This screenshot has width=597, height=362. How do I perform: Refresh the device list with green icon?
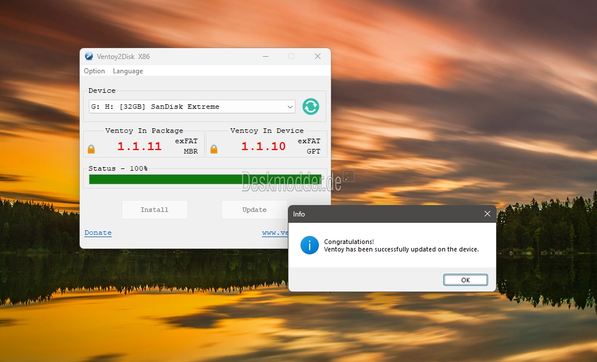click(x=311, y=107)
